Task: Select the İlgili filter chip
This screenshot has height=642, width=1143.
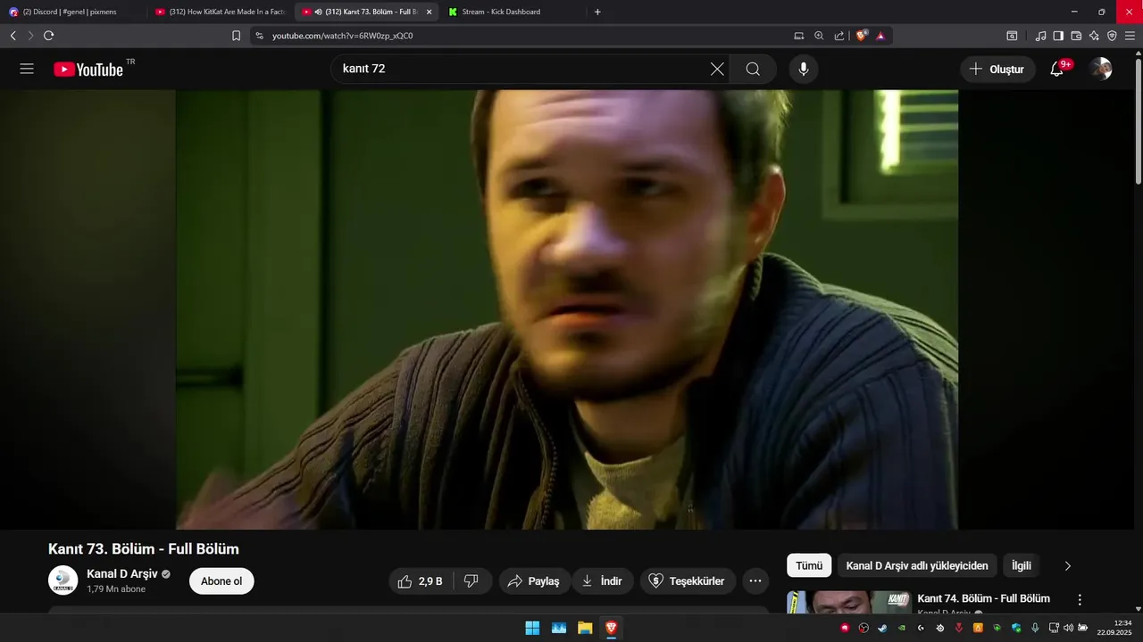Action: click(x=1022, y=565)
